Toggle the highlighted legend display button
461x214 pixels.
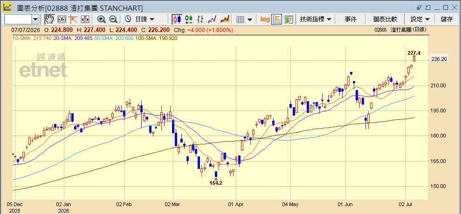pyautogui.click(x=277, y=19)
